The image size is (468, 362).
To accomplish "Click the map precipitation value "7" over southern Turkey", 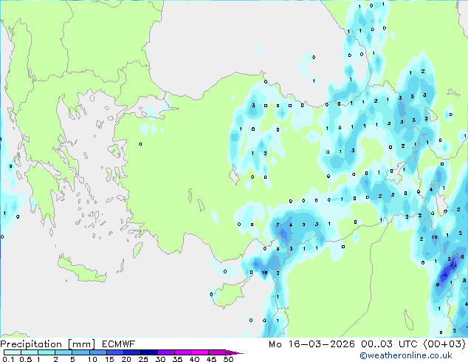I will 278,225.
